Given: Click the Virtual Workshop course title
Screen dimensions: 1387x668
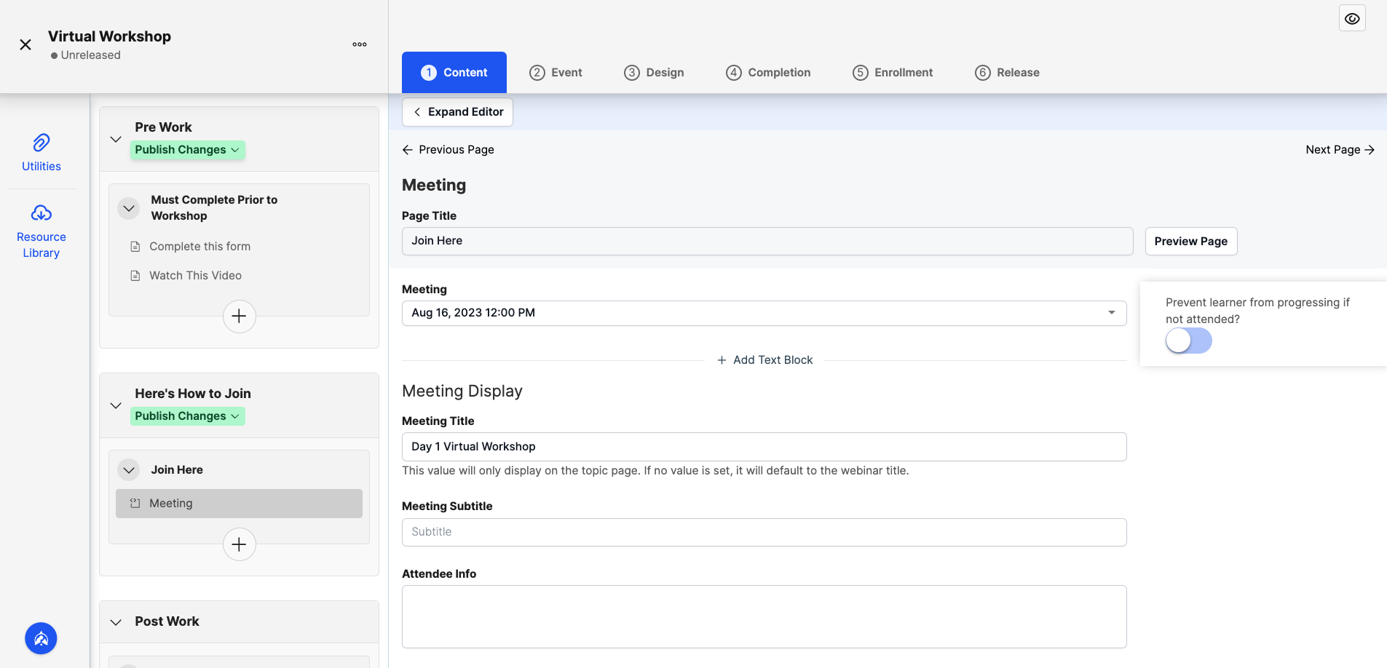Looking at the screenshot, I should 109,36.
